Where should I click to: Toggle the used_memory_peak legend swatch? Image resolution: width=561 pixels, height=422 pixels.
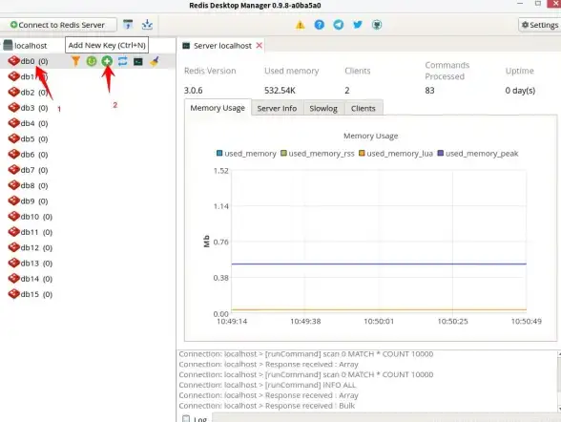[441, 153]
